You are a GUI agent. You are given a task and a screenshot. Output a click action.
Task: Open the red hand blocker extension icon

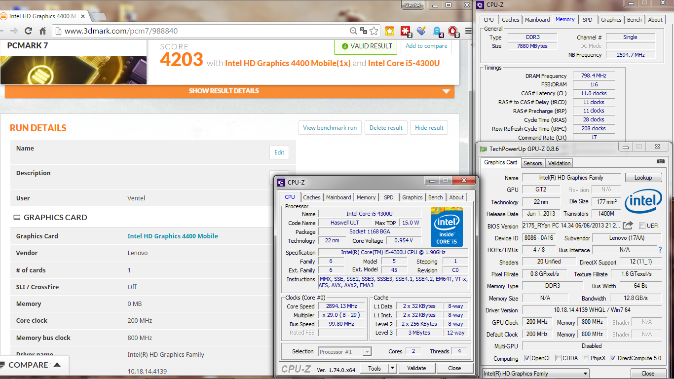point(453,32)
